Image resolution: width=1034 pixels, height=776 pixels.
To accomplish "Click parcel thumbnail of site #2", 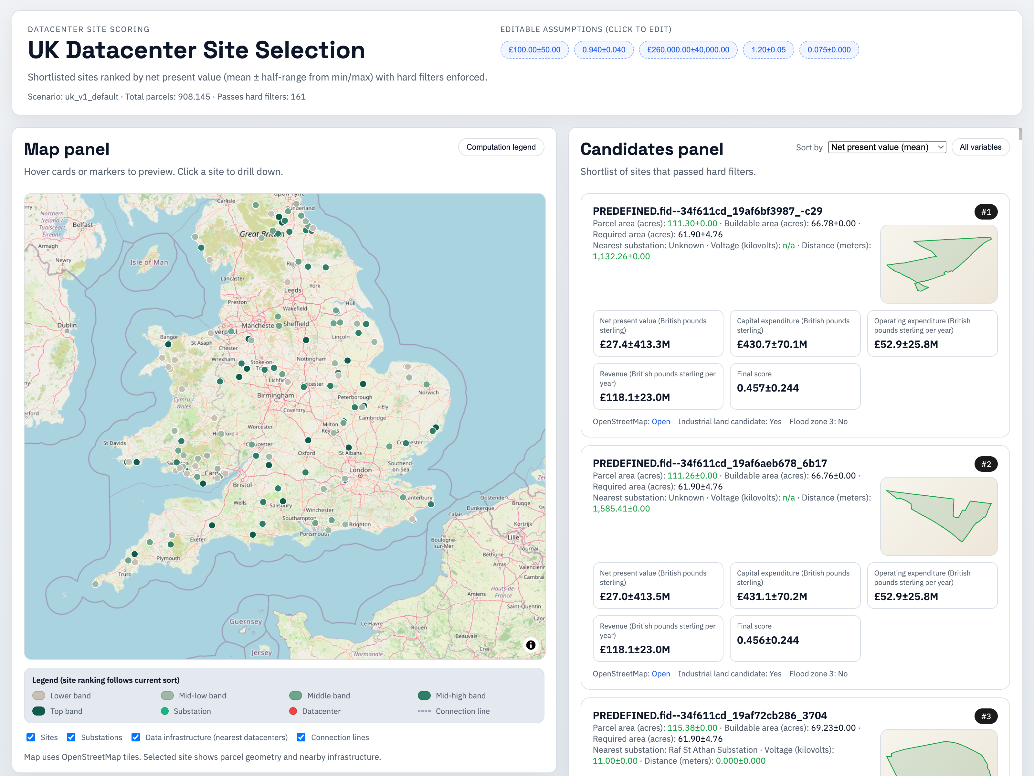I will 939,516.
